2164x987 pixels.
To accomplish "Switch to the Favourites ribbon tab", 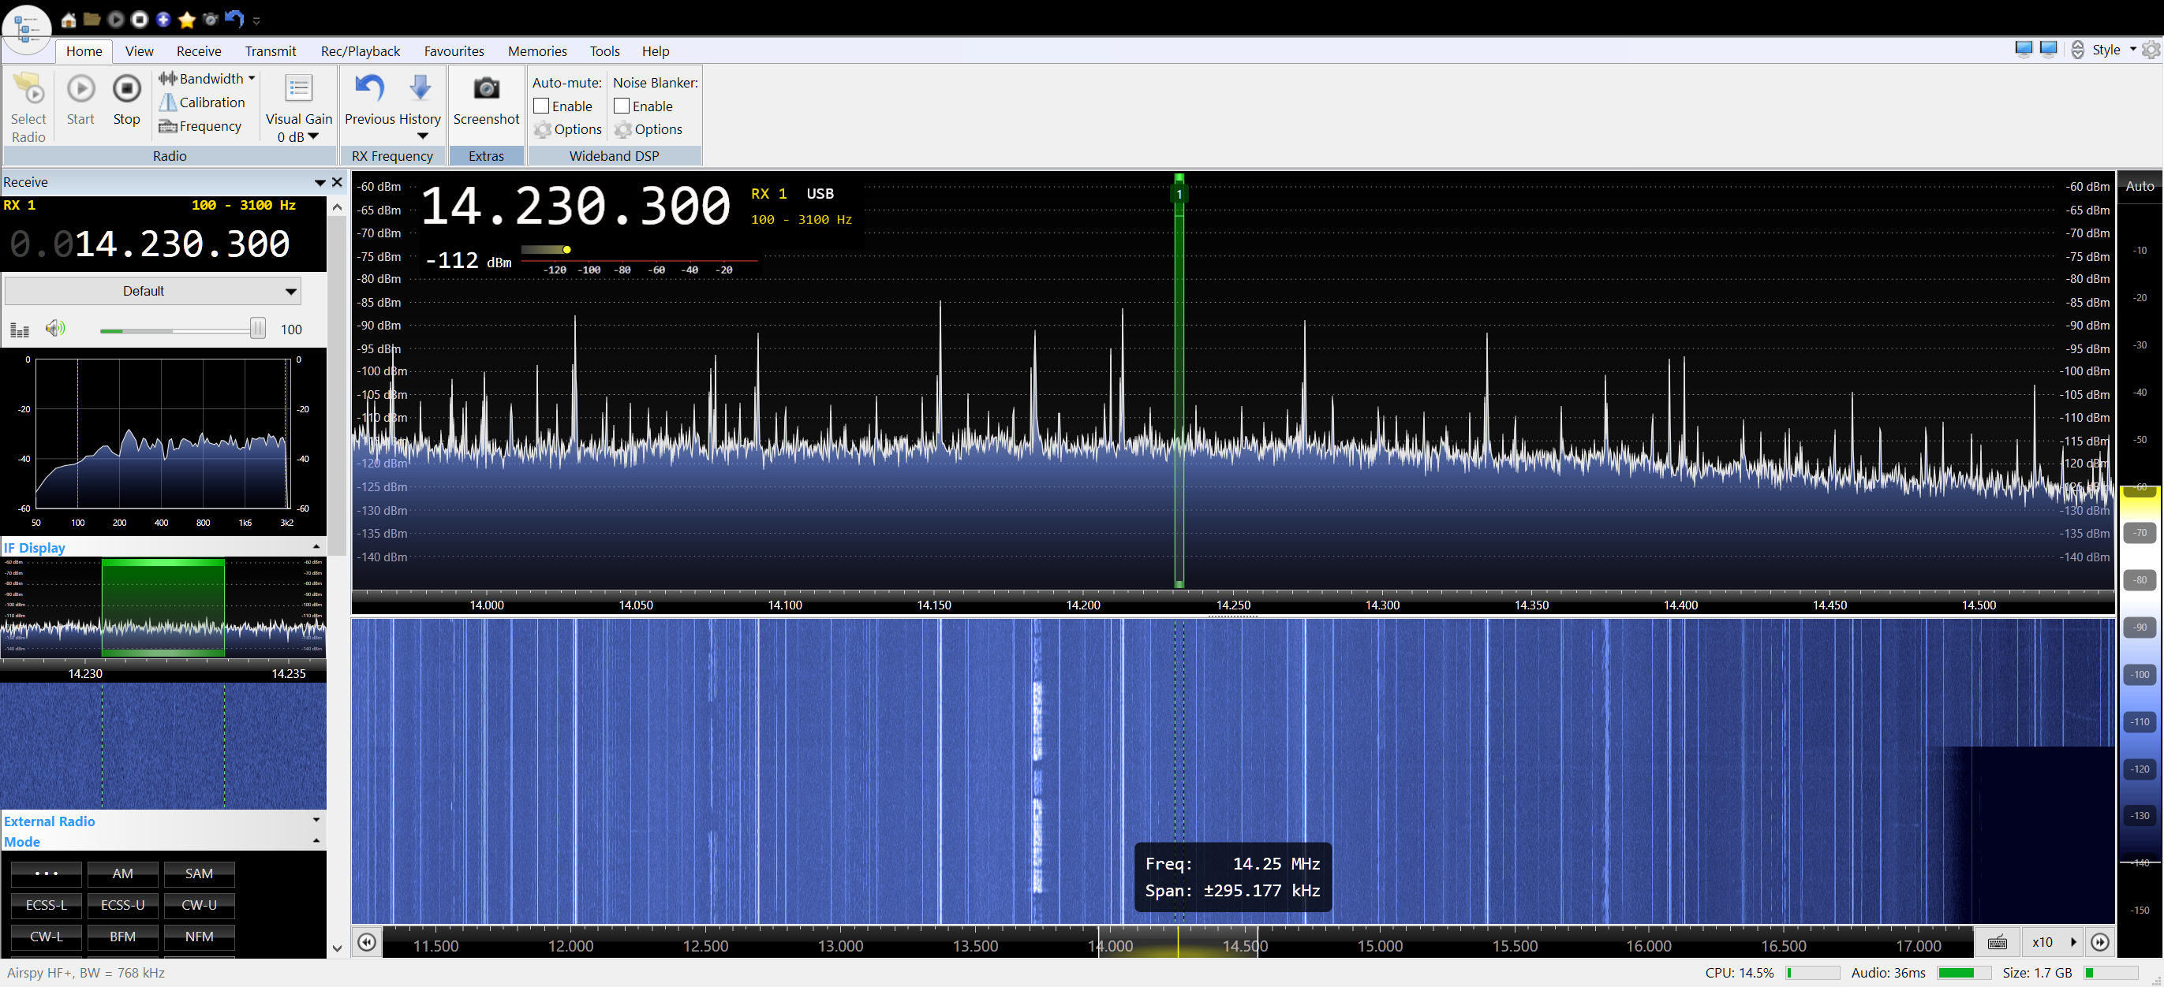I will pos(454,51).
